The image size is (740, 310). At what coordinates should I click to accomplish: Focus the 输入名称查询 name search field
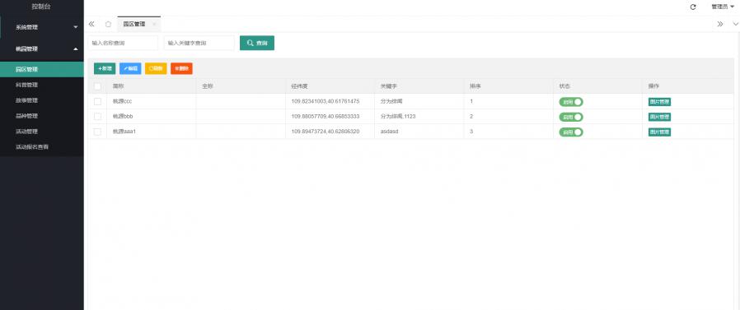pyautogui.click(x=123, y=43)
